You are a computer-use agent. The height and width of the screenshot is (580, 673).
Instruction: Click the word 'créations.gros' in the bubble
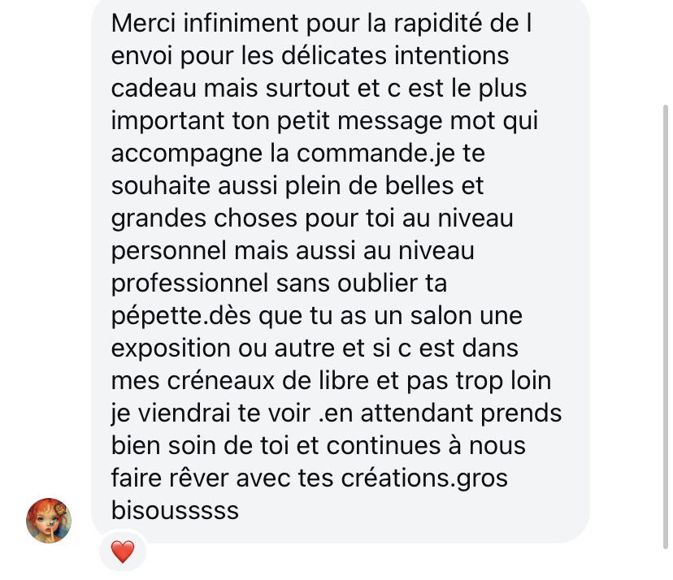click(x=424, y=478)
